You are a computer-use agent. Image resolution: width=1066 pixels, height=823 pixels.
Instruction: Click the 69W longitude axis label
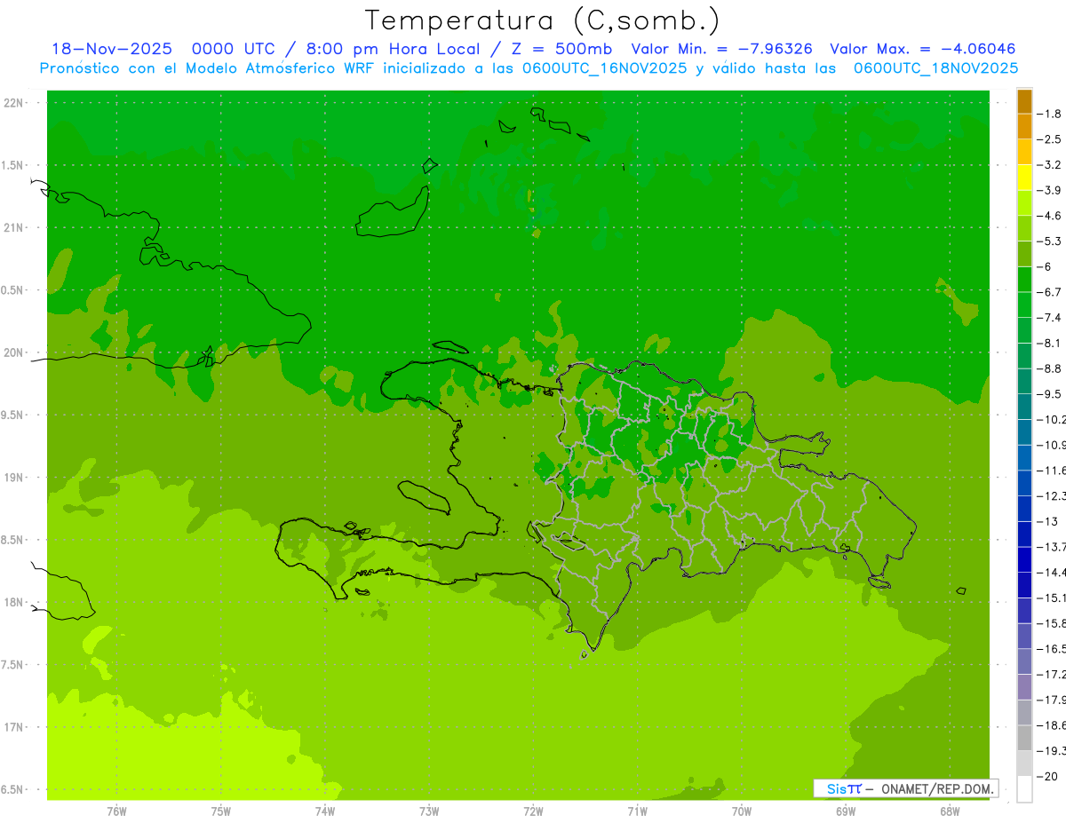(846, 811)
